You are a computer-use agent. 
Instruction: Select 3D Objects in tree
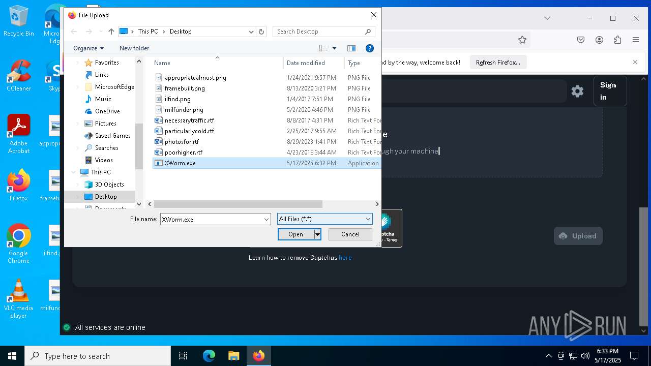[109, 185]
